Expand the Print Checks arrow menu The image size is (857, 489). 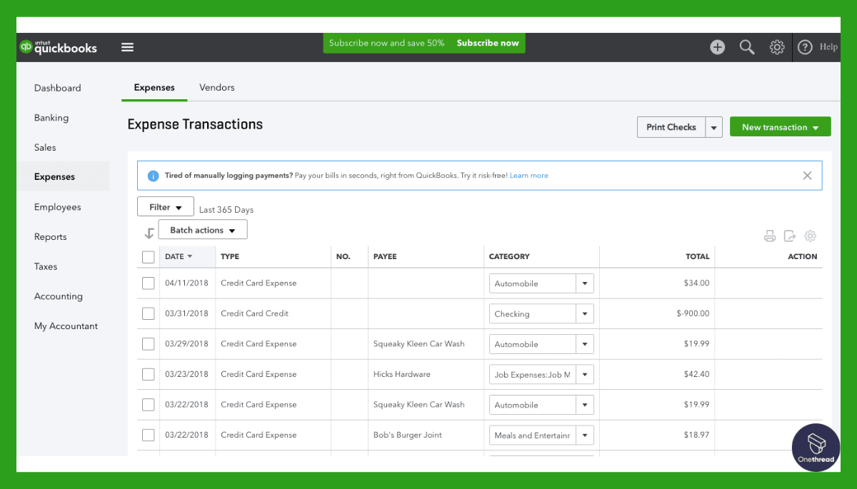point(714,127)
